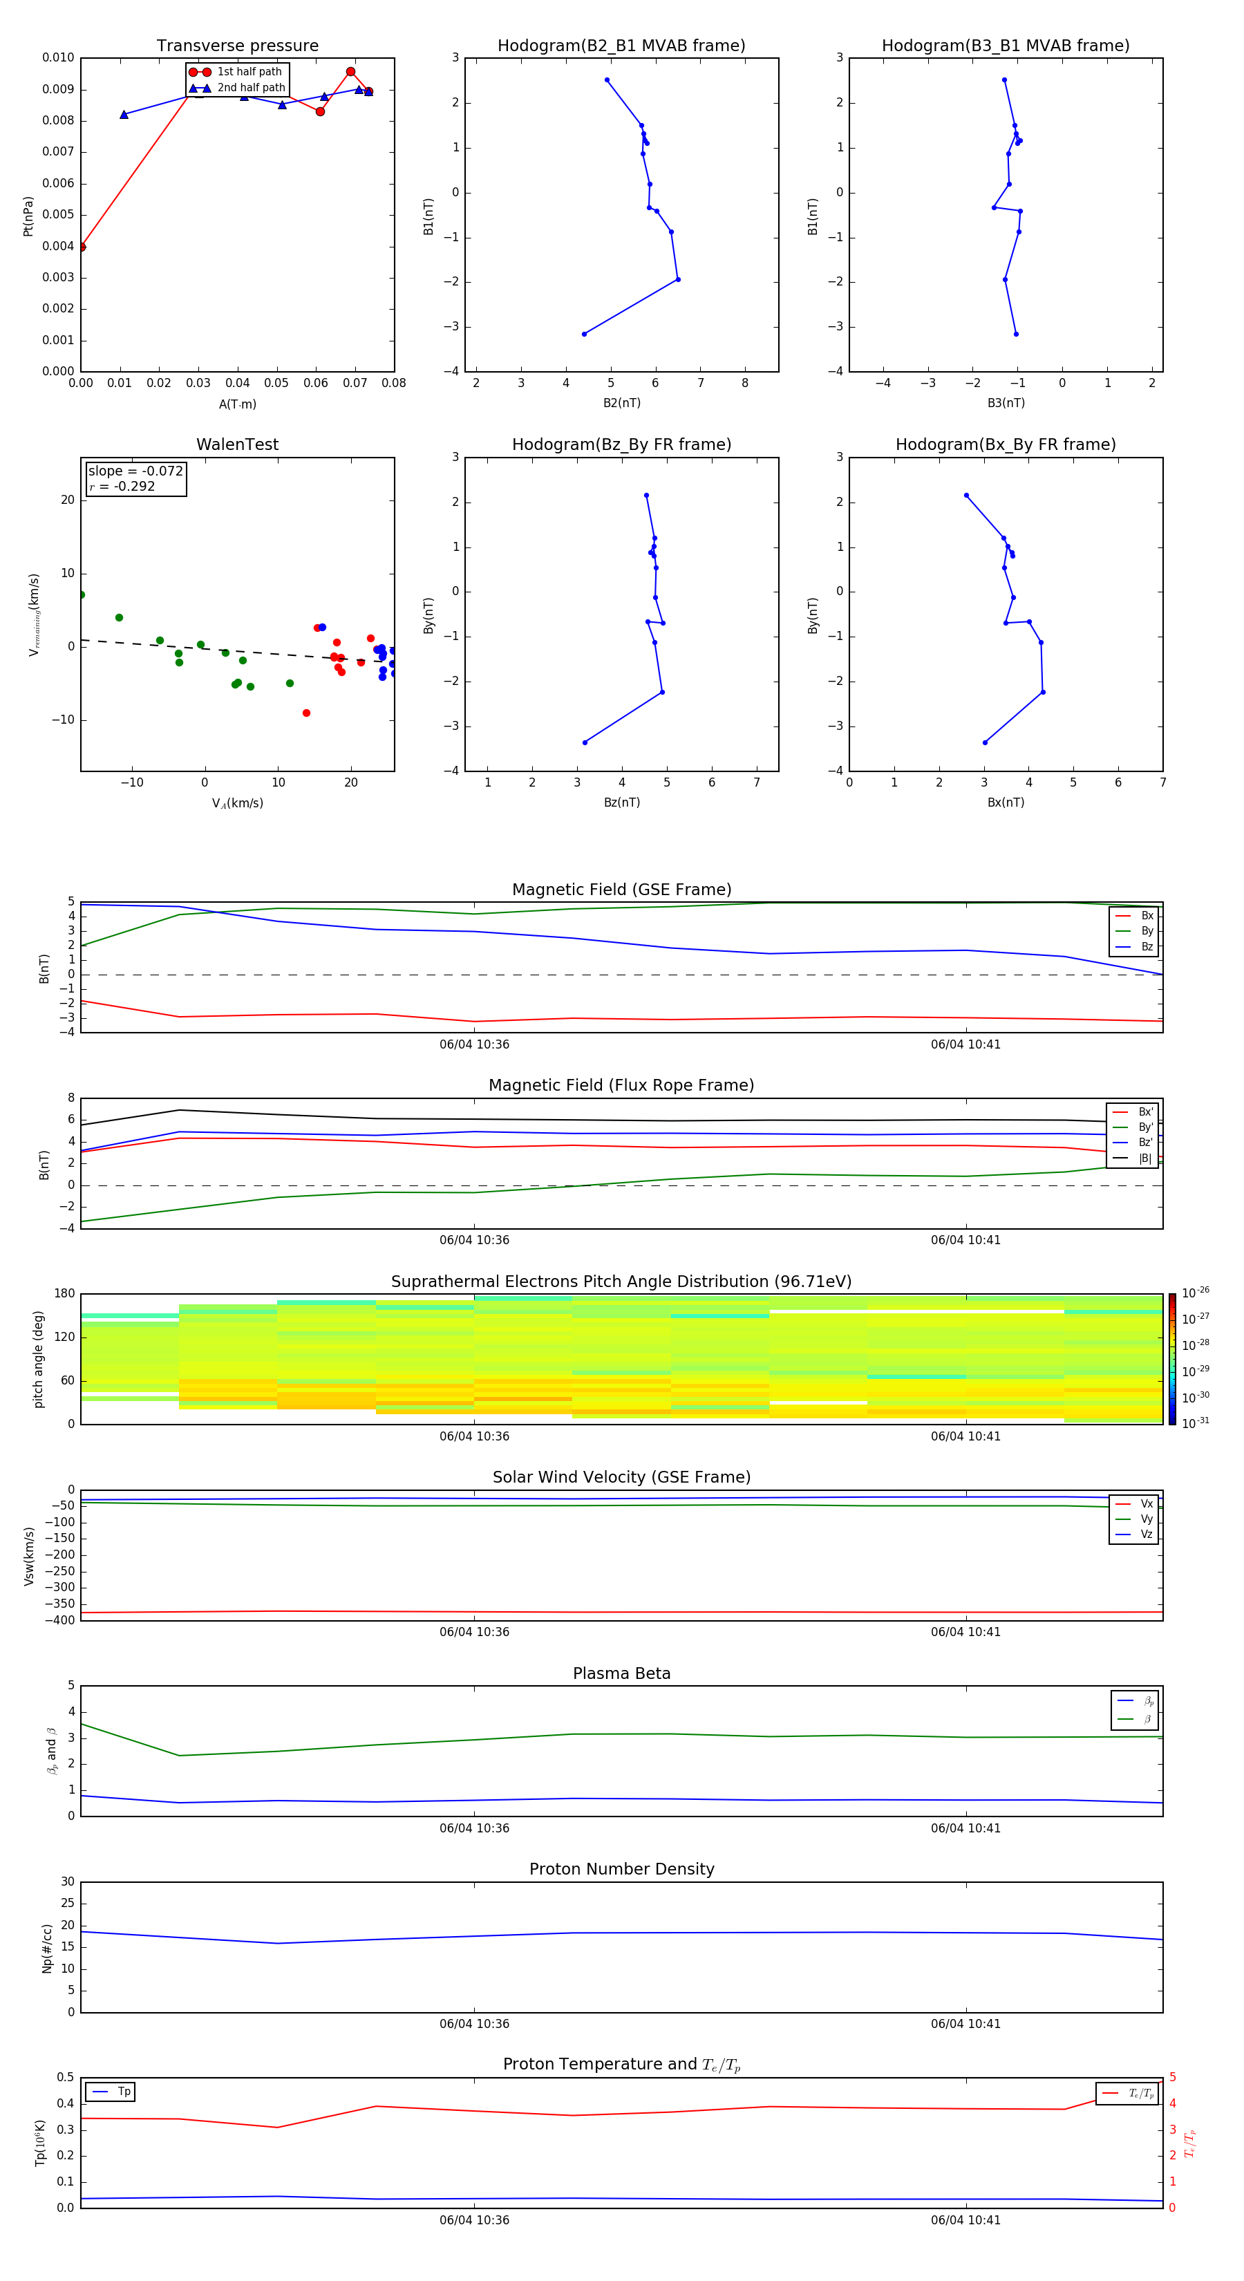
Task: Click the 'Proton Number Density' title
Action: pyautogui.click(x=621, y=1870)
